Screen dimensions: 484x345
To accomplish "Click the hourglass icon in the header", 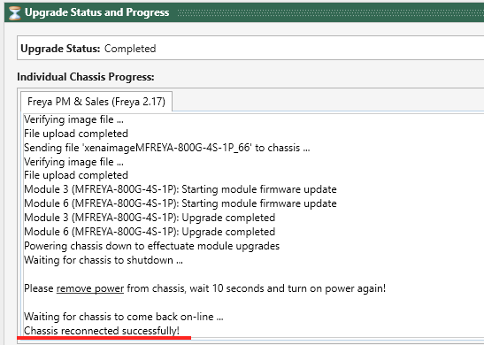I will tap(14, 13).
